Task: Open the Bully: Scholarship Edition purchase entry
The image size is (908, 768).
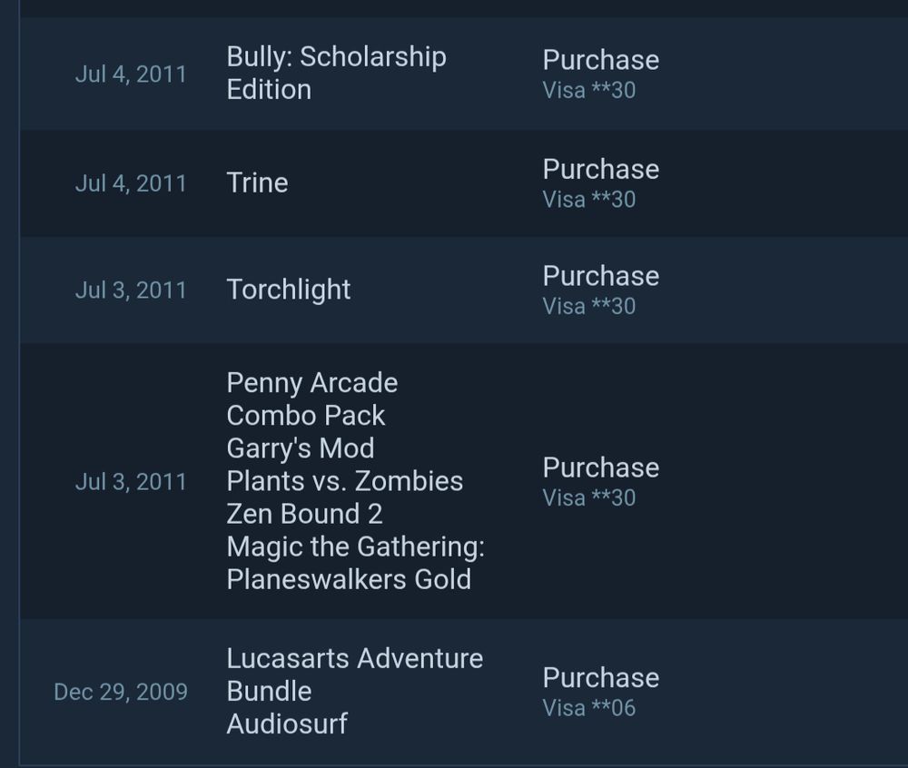Action: point(336,74)
